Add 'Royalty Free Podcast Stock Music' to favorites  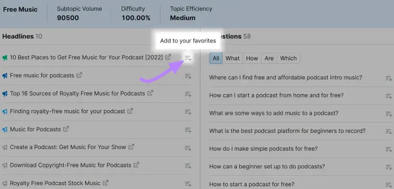pos(188,184)
